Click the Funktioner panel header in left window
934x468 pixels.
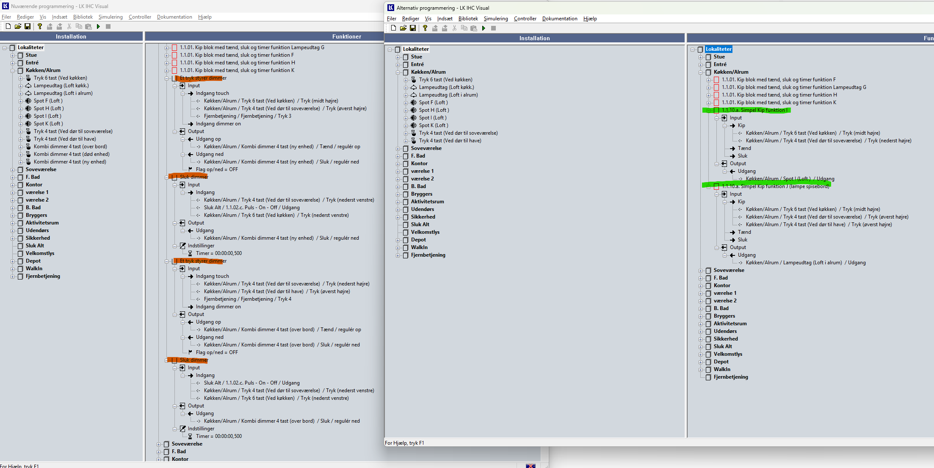[x=346, y=36]
